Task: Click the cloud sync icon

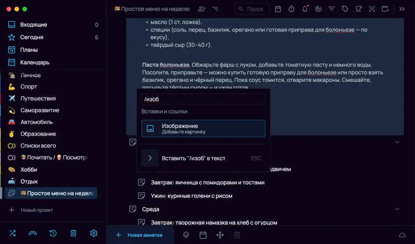Action: click(x=402, y=235)
